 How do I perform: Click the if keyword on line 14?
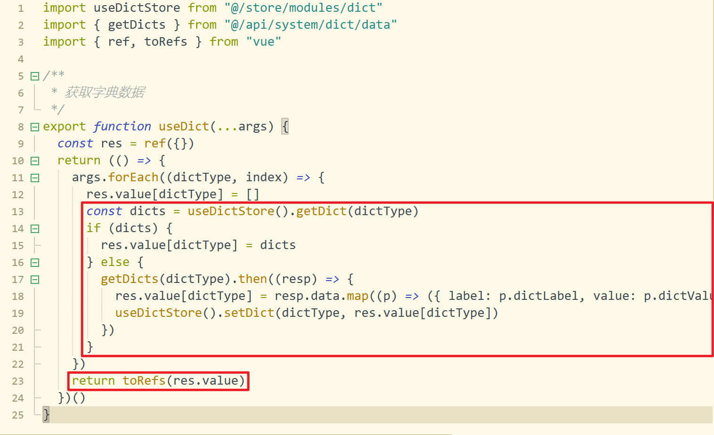[x=93, y=228]
